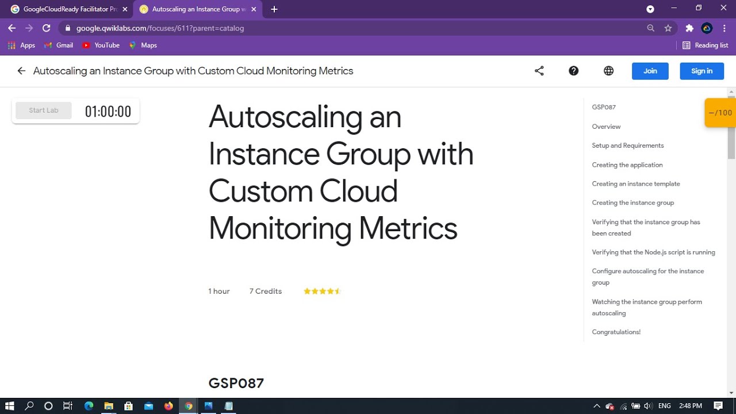Open the Windows Start menu

[10, 406]
